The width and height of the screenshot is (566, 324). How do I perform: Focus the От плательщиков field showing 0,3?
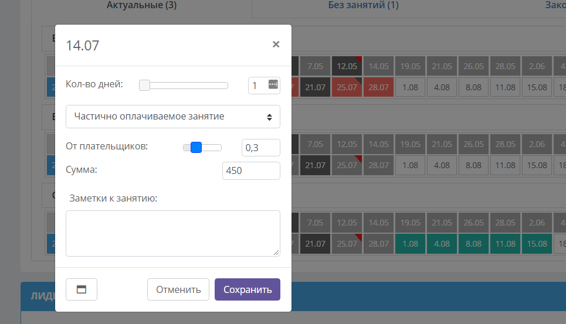coord(260,148)
